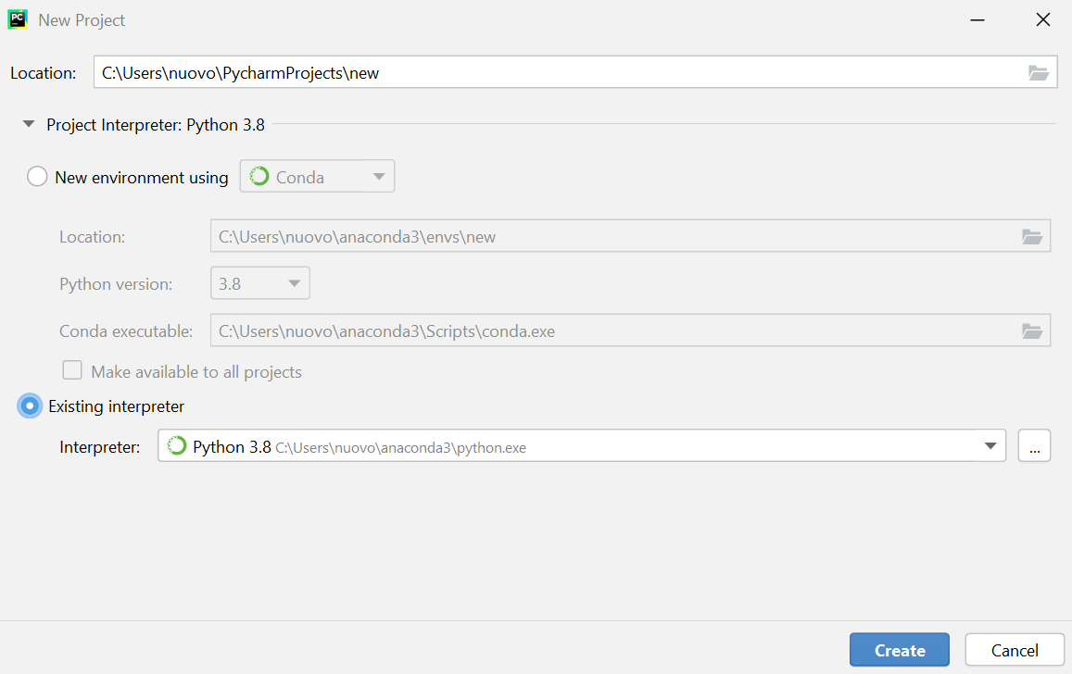Browse for the Conda executable path
Image resolution: width=1072 pixels, height=674 pixels.
coord(1032,330)
